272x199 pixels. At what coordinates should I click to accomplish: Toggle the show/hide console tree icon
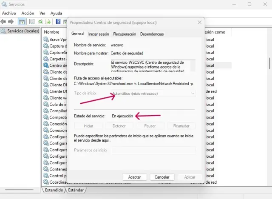point(22,22)
